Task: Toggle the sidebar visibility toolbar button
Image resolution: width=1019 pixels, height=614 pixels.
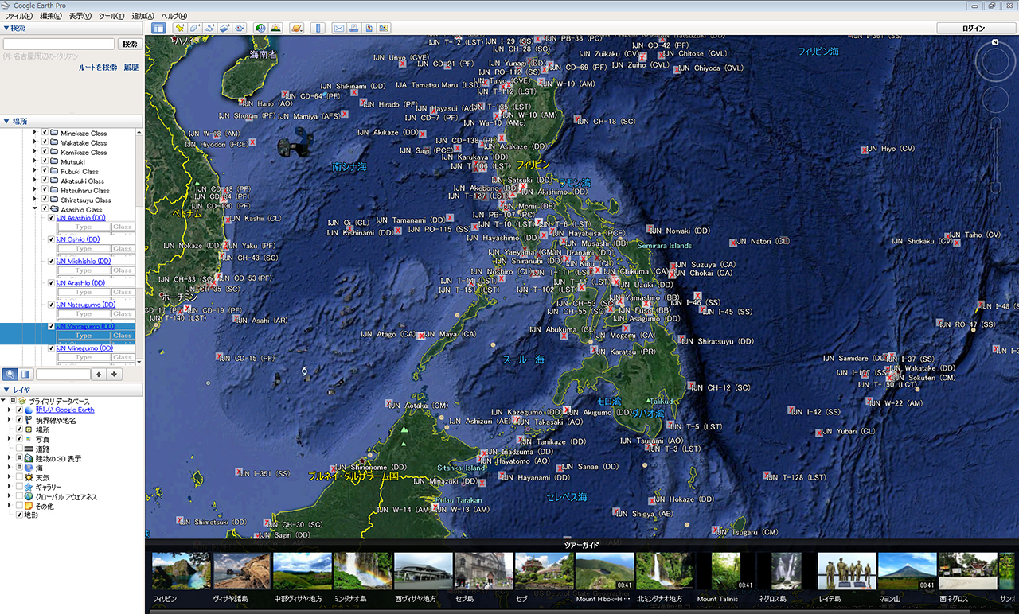Action: (x=158, y=28)
